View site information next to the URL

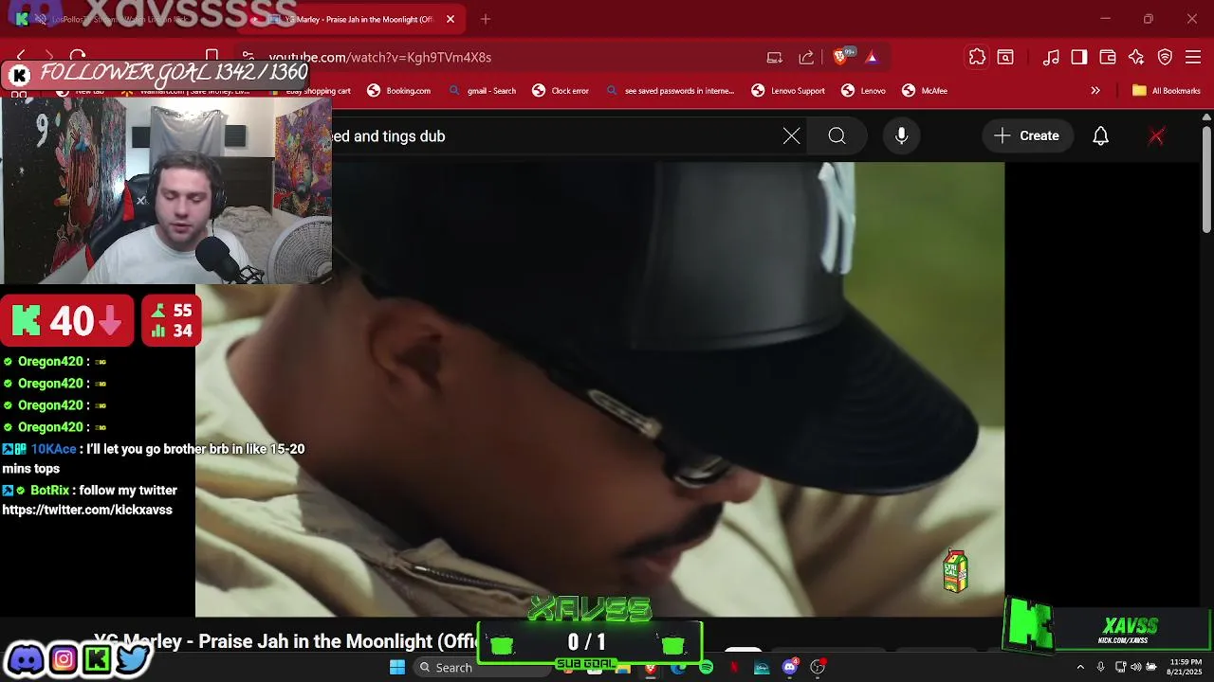248,57
